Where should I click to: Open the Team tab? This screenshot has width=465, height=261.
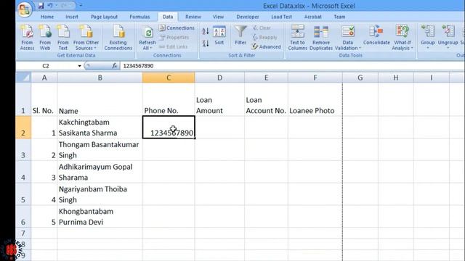pos(339,17)
